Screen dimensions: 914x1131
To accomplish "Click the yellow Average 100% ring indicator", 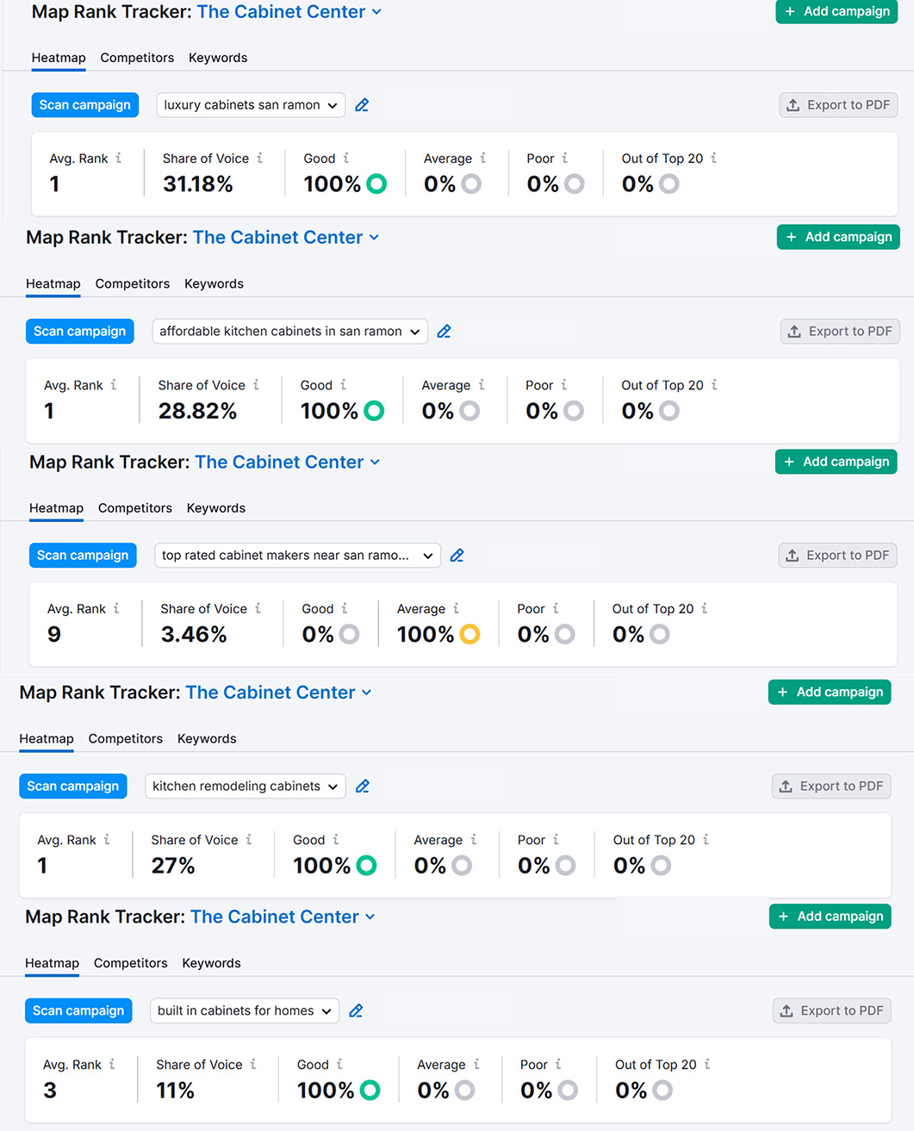I will point(469,635).
